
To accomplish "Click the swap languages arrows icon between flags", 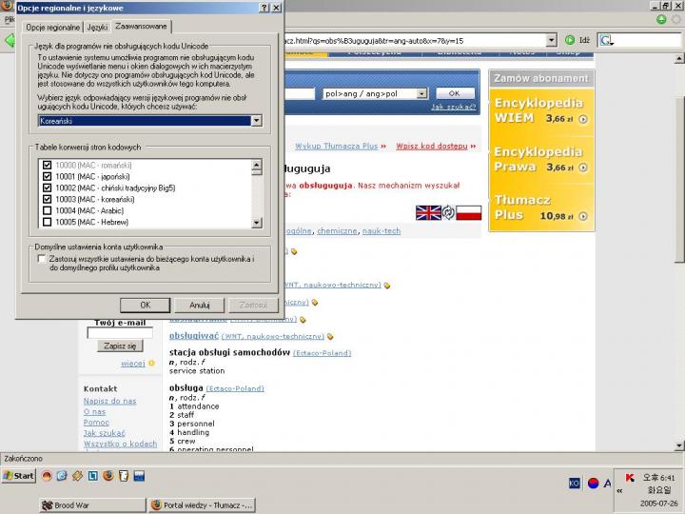I will (x=448, y=213).
